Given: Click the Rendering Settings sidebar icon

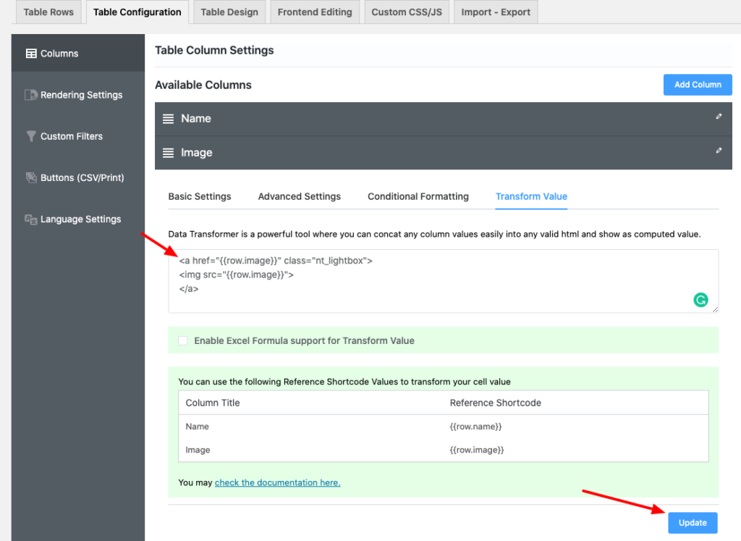Looking at the screenshot, I should click(31, 95).
